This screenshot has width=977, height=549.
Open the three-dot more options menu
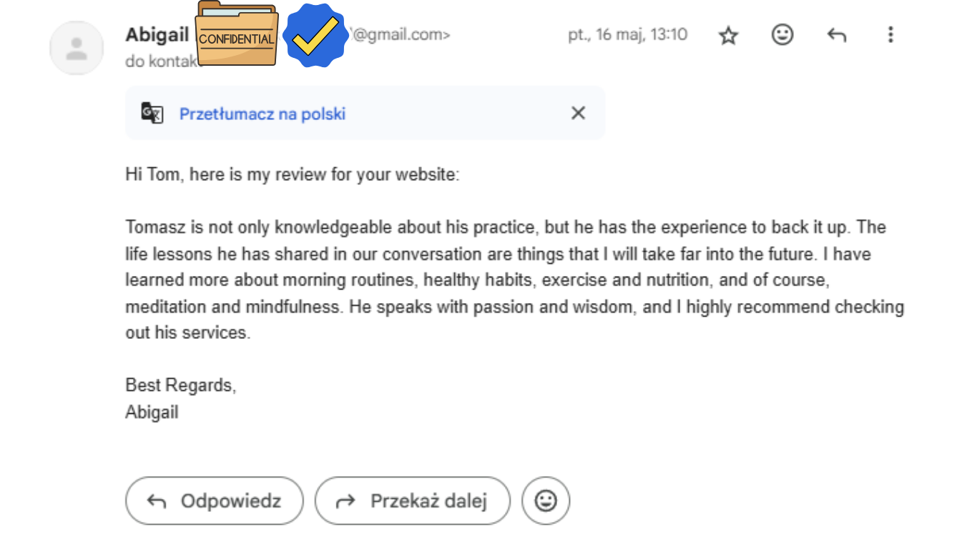890,34
